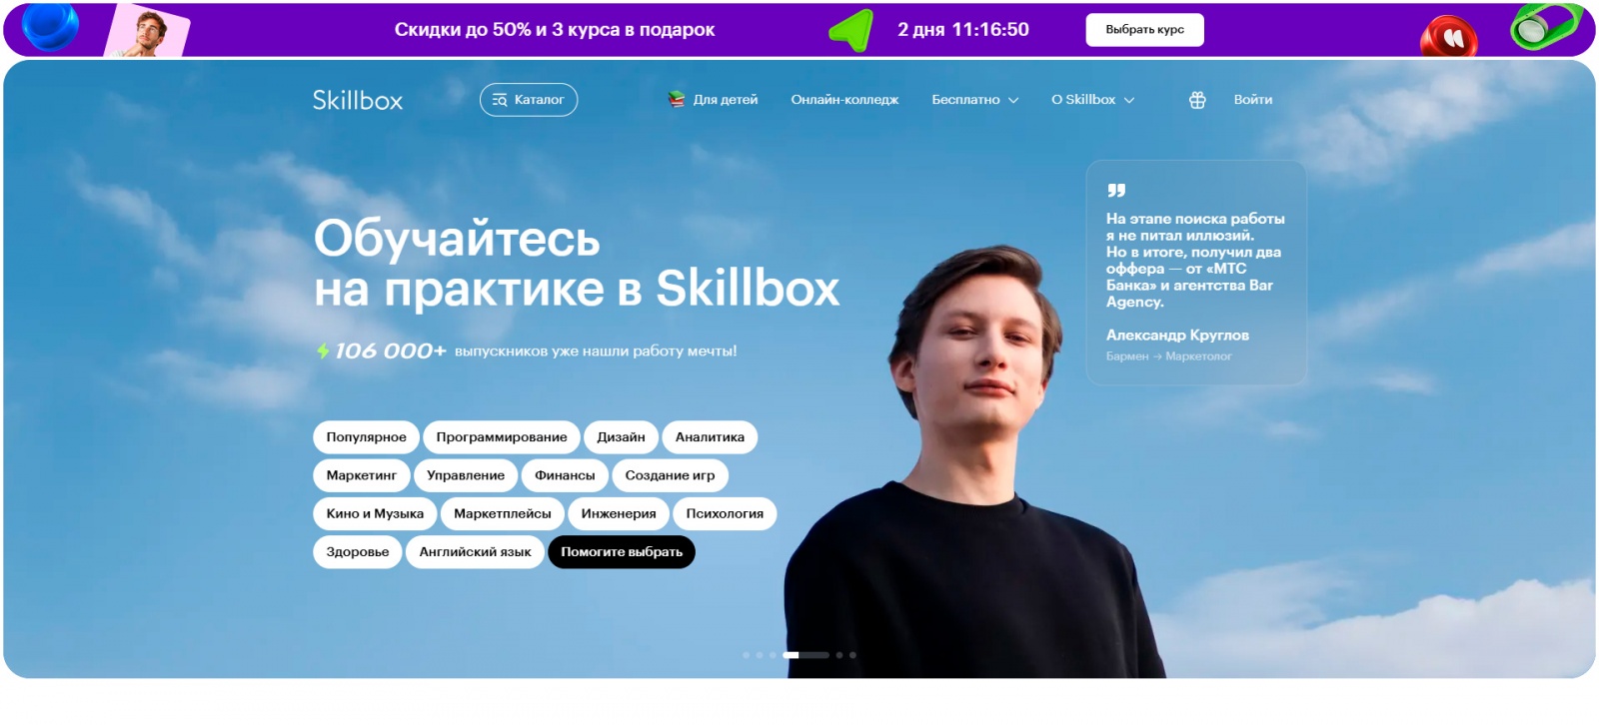Select the Создание игр category
Image resolution: width=1599 pixels, height=725 pixels.
pos(670,475)
